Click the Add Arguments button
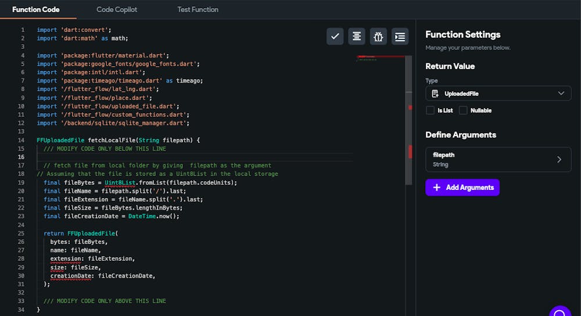This screenshot has width=581, height=316. (x=462, y=188)
